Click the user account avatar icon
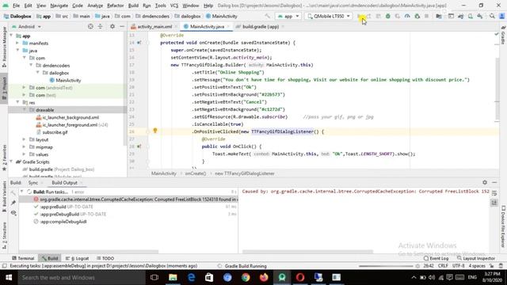 coord(501,16)
